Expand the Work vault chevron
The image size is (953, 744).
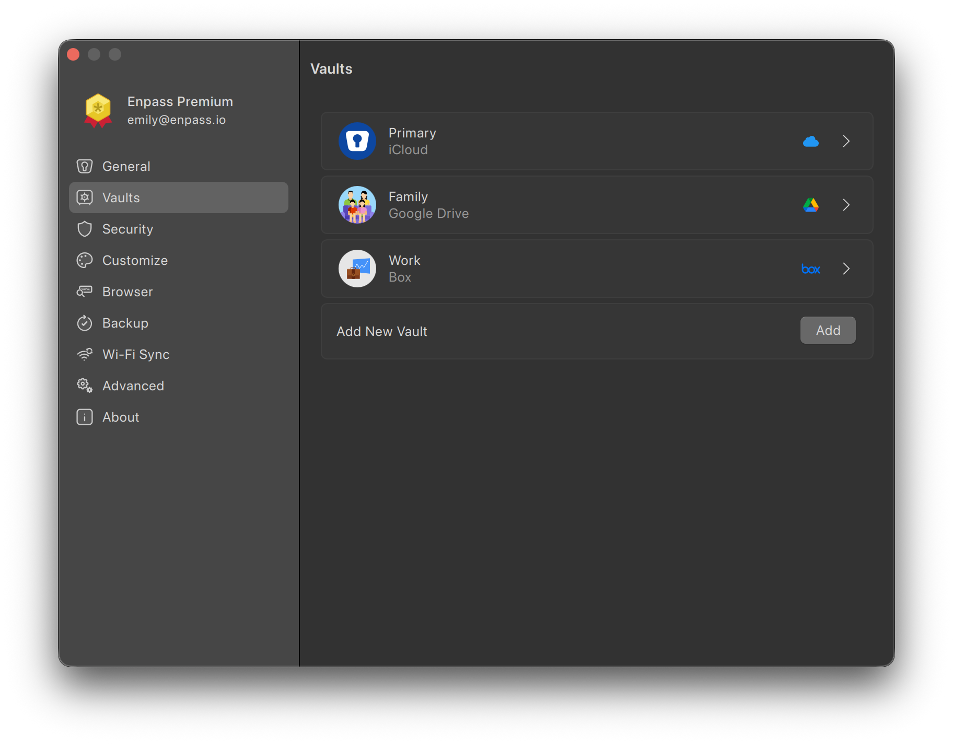point(846,269)
